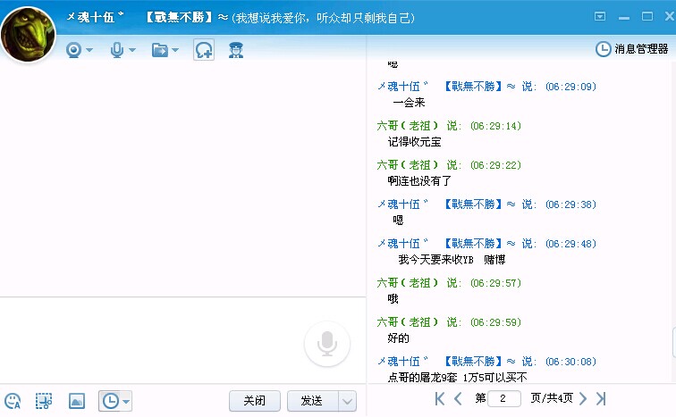The width and height of the screenshot is (676, 417).
Task: Toggle the message history clock button
Action: coord(110,401)
